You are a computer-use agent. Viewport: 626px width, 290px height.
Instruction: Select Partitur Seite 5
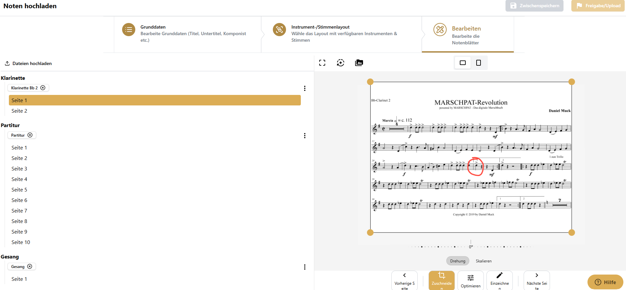tap(155, 190)
